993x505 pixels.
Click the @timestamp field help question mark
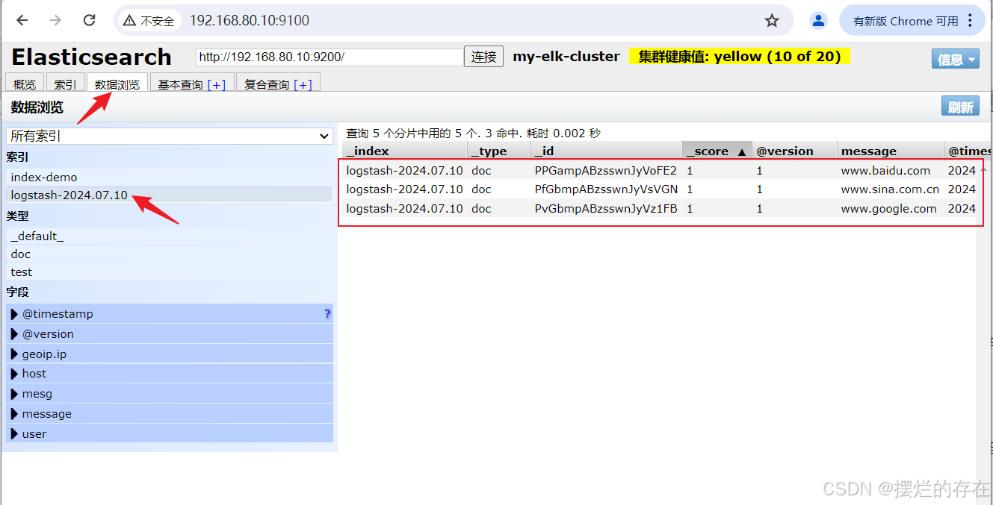point(327,314)
